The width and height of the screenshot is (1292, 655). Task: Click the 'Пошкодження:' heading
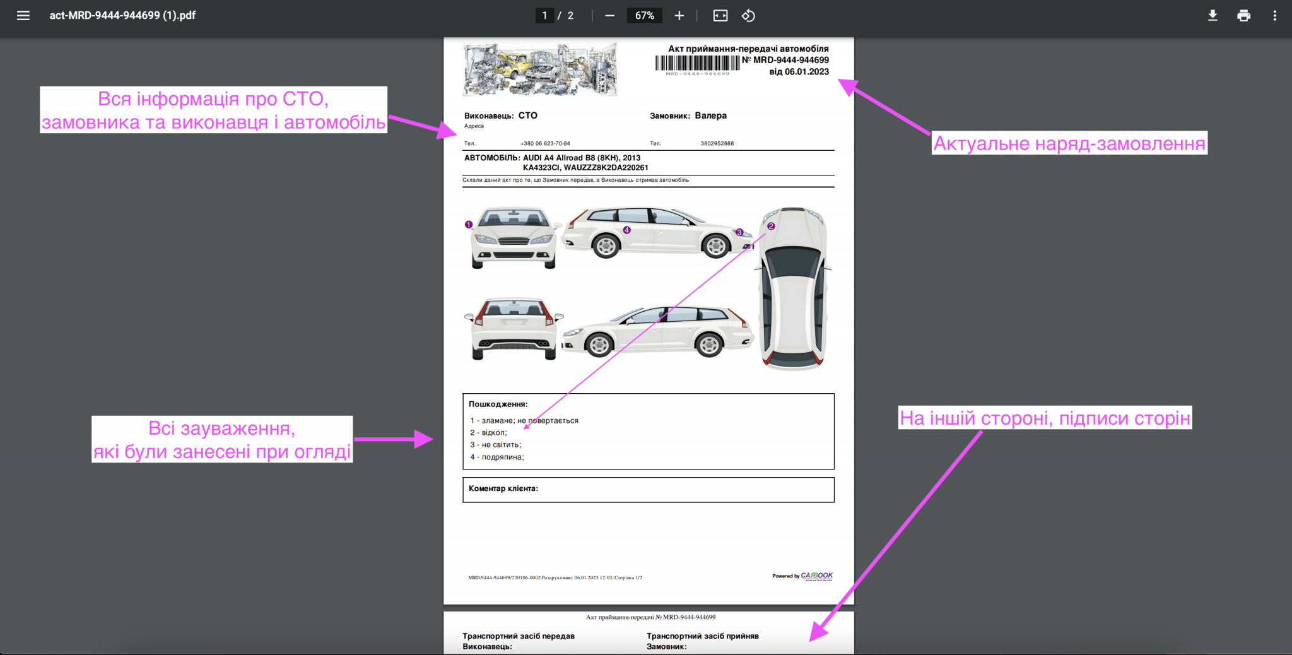coord(498,404)
